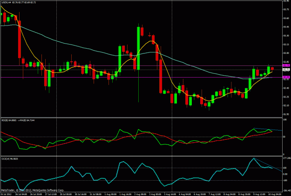Click the 83.75 price axis label
Viewport: 291px width, 196px height.
click(x=286, y=9)
